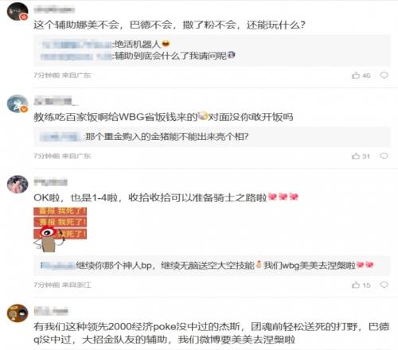Click the fourth commenter's blurred username
Viewport: 398px width, 350px height.
51,311
